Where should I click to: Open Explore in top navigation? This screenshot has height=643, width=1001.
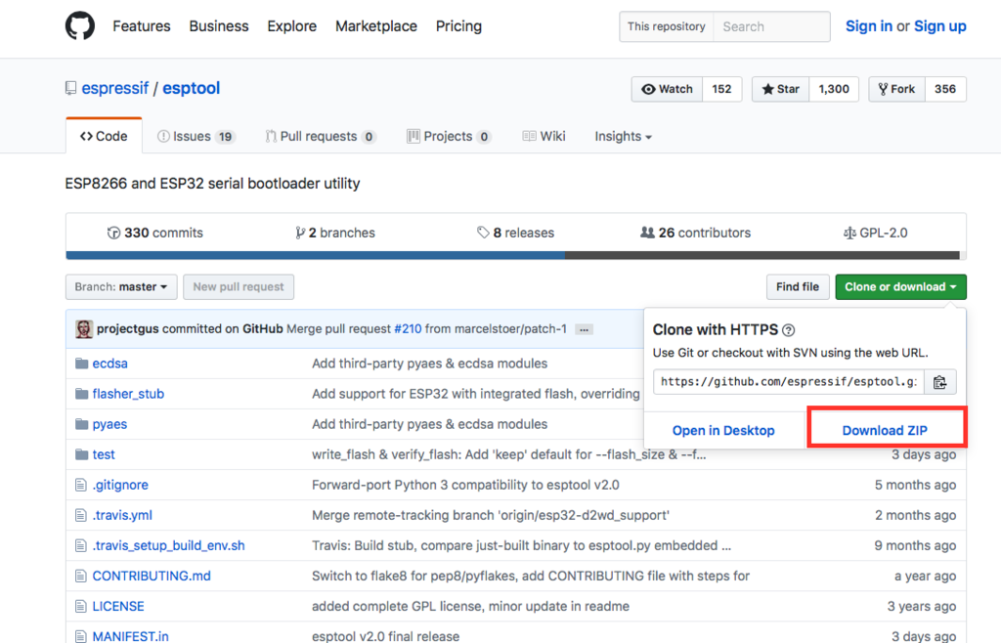[291, 26]
